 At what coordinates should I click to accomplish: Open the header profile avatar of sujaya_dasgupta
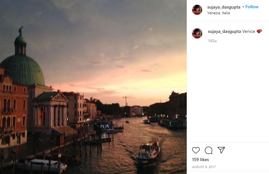pos(197,10)
